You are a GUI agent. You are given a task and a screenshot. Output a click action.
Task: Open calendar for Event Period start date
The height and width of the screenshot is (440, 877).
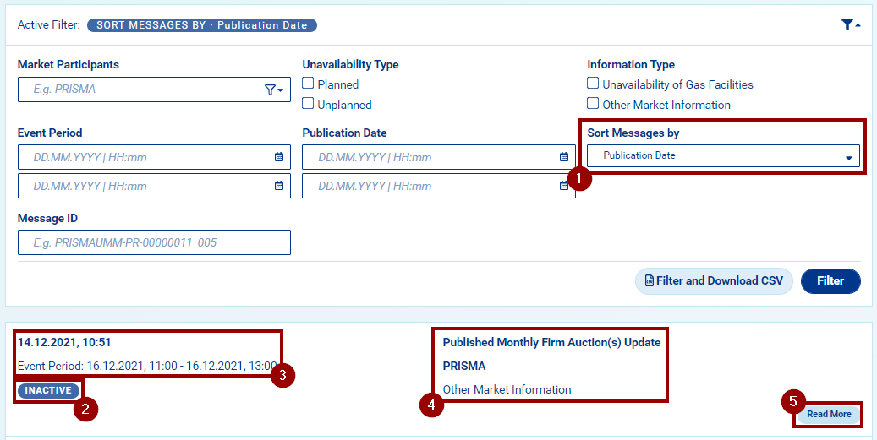tap(279, 157)
